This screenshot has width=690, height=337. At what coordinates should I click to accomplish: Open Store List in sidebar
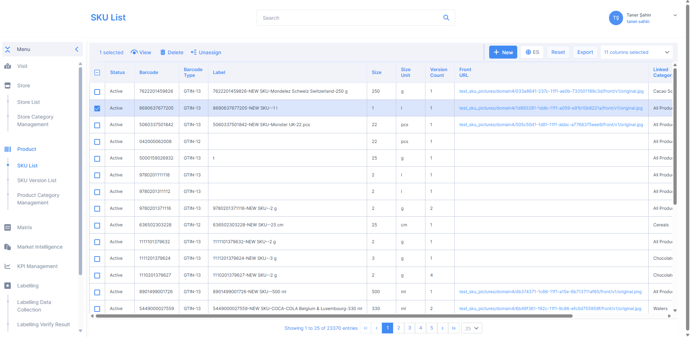28,102
